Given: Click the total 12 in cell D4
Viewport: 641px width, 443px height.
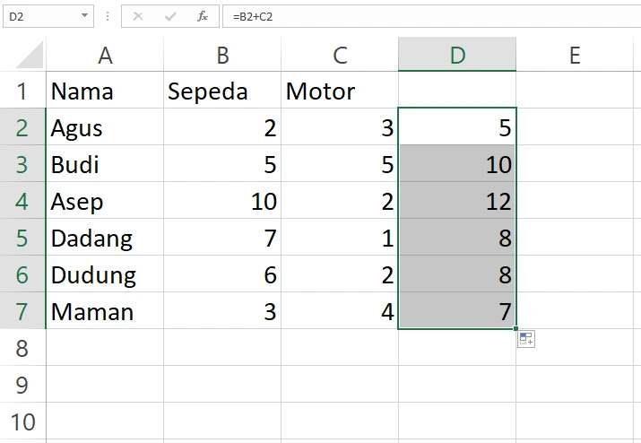Looking at the screenshot, I should (x=457, y=201).
